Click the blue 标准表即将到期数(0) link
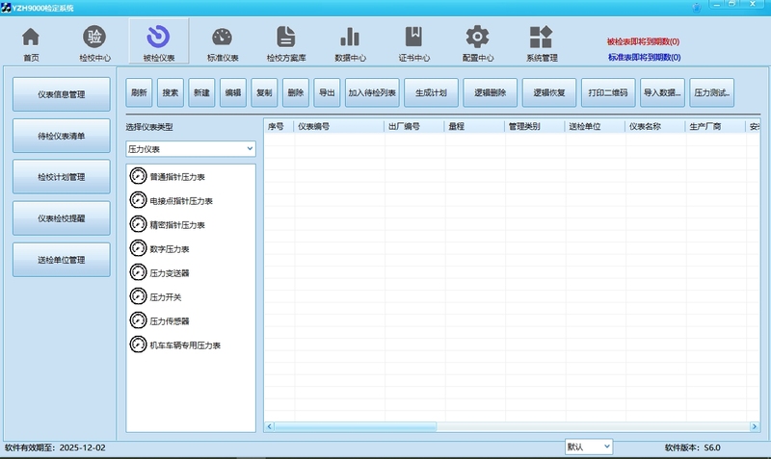 (644, 57)
